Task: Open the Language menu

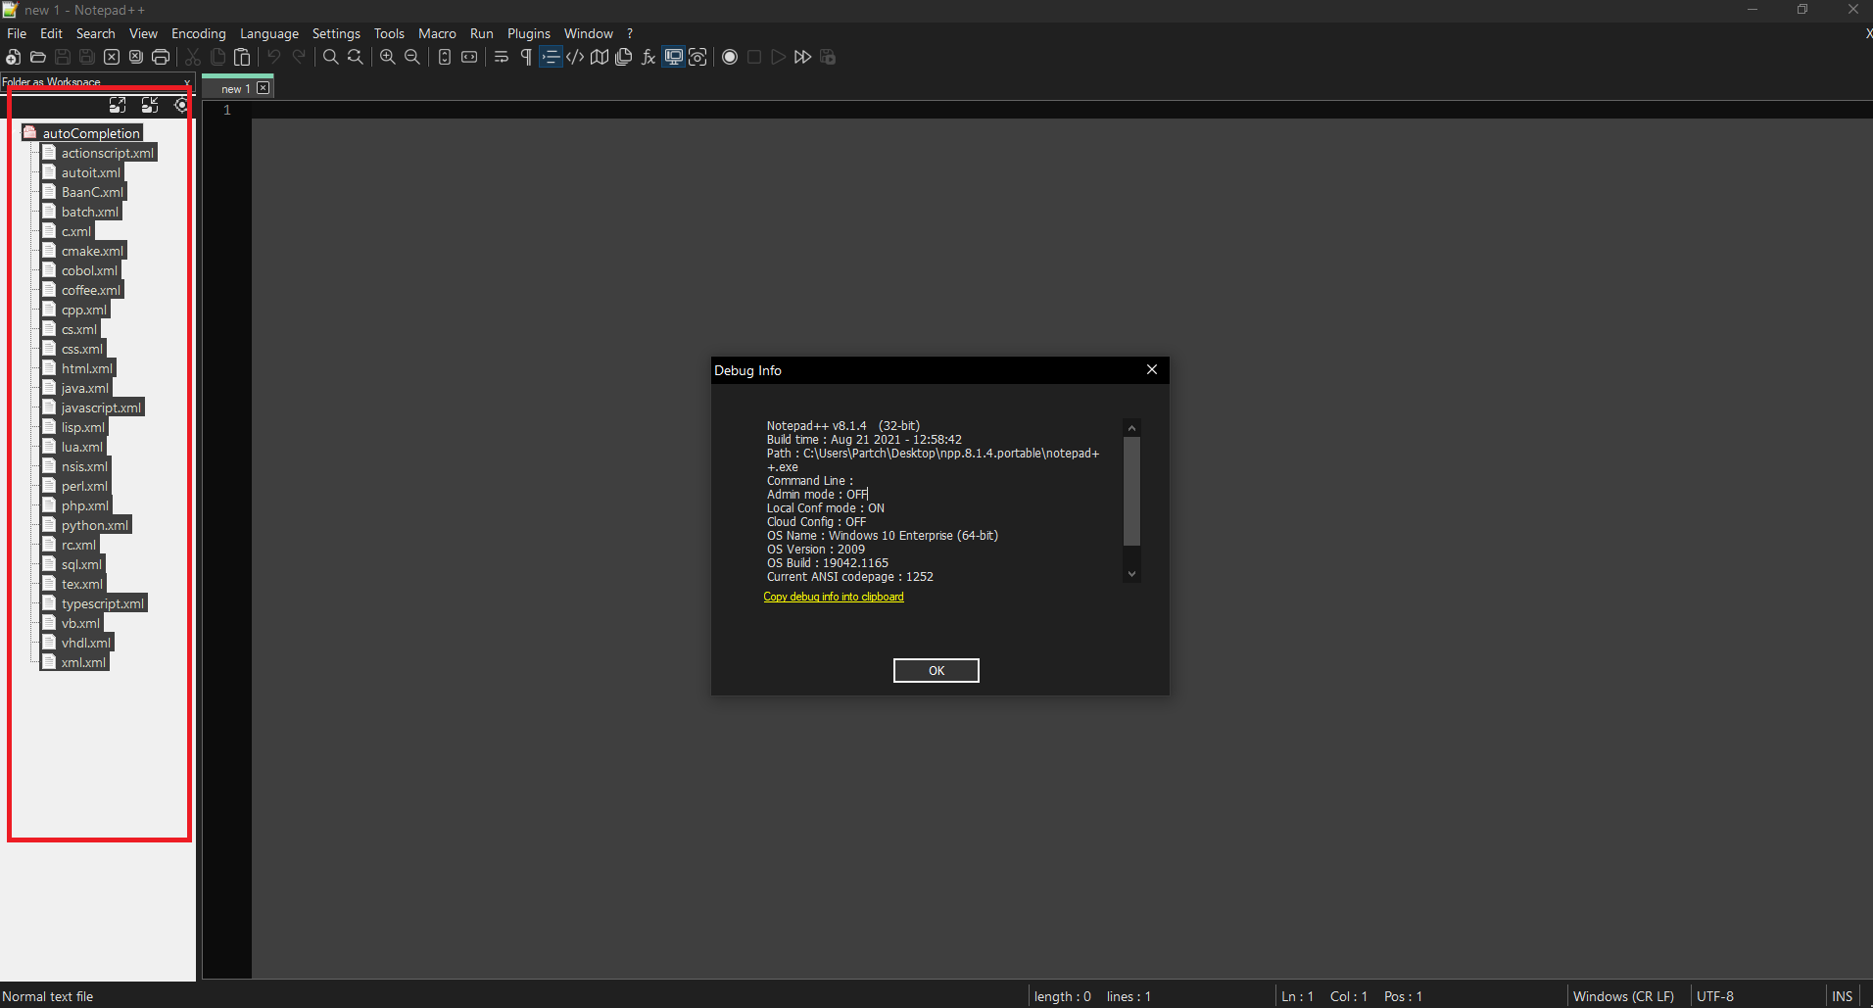Action: click(269, 33)
